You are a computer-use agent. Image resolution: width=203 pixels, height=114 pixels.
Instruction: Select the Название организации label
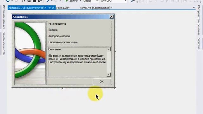pyautogui.click(x=63, y=42)
